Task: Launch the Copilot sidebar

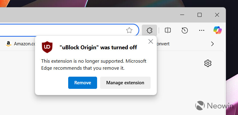Action: 217,30
